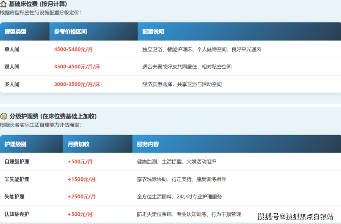
Task: Click the 服务内容 column header
Action: pyautogui.click(x=148, y=144)
